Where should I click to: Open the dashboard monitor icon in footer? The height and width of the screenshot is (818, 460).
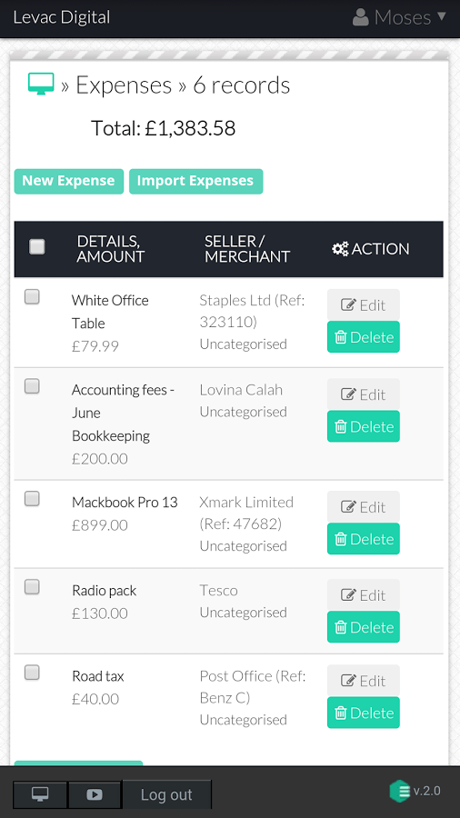(40, 794)
